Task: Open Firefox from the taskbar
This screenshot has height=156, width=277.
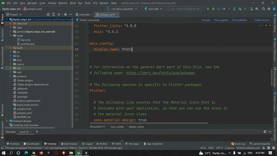Action: click(41, 153)
